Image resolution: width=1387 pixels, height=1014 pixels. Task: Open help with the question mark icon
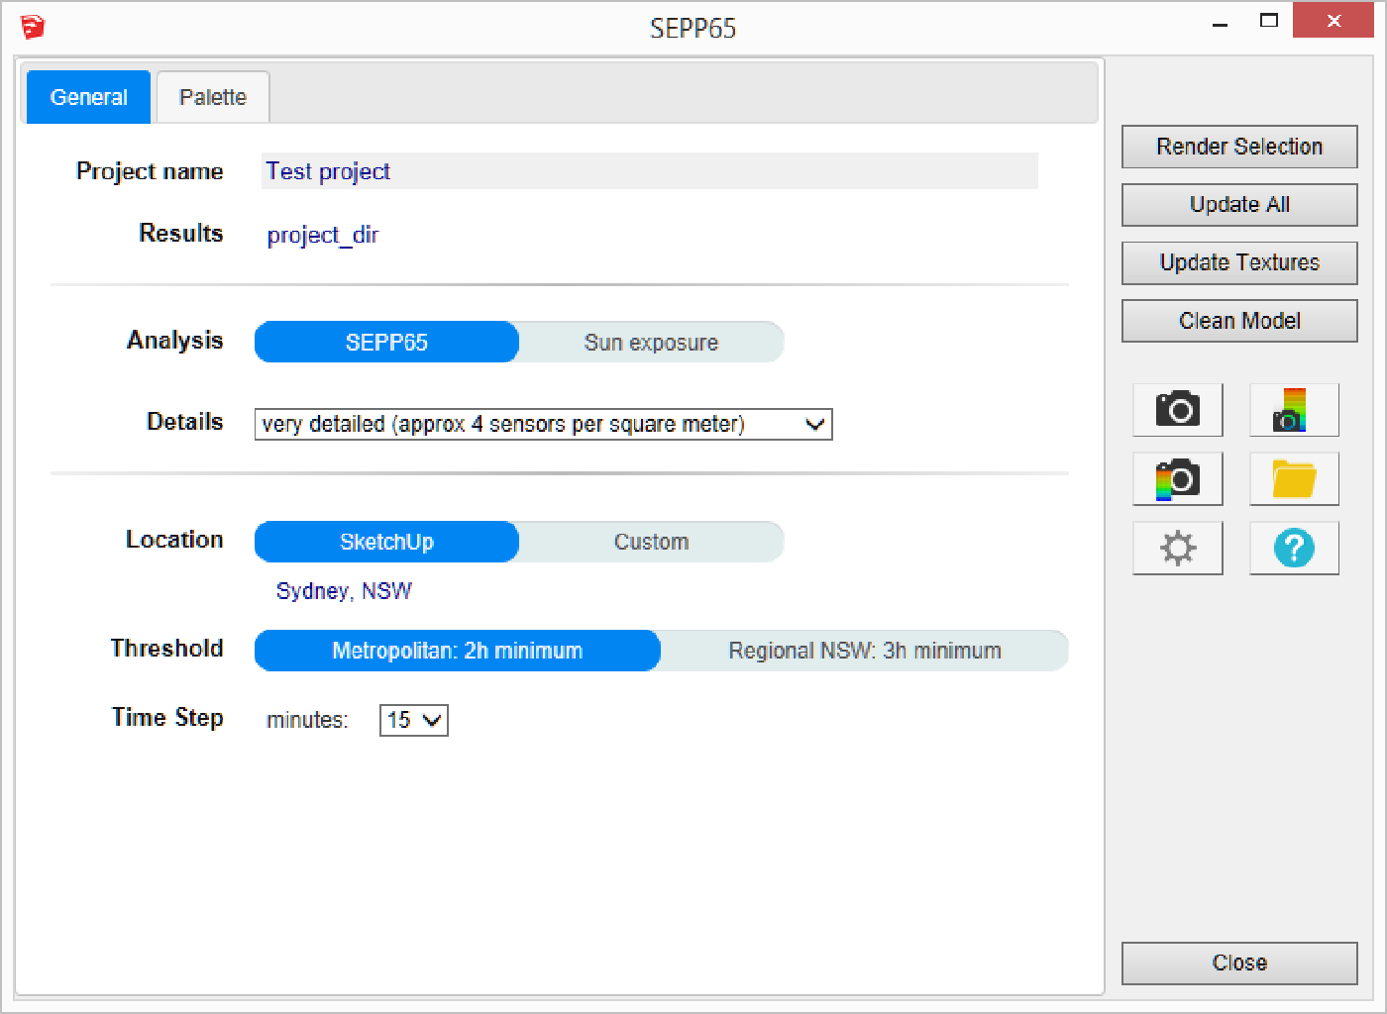[x=1294, y=548]
